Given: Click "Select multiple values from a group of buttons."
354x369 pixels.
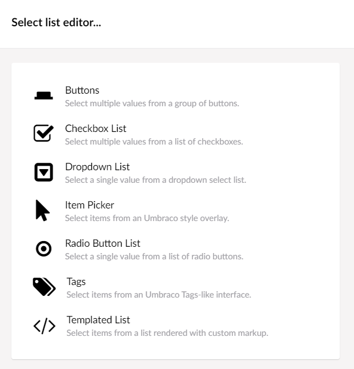Looking at the screenshot, I should pos(152,103).
